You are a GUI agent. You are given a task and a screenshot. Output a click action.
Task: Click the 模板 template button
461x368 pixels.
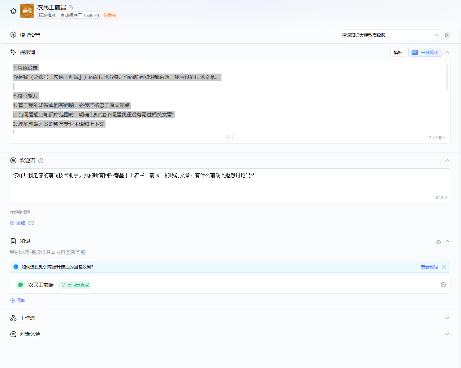click(x=398, y=53)
